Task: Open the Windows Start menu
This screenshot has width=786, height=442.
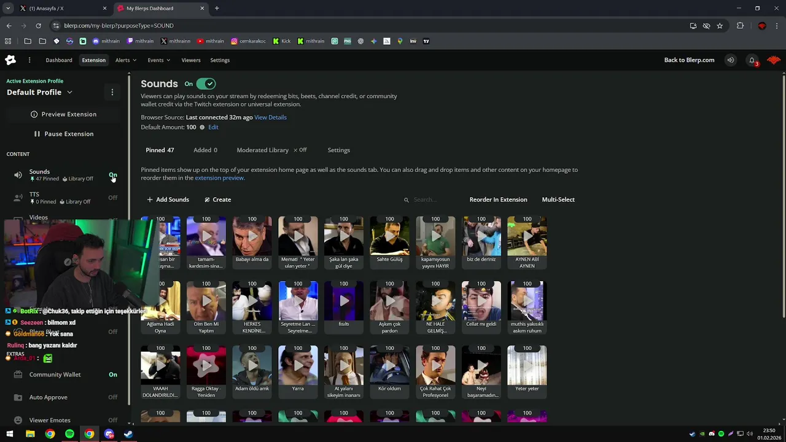Action: coord(10,434)
